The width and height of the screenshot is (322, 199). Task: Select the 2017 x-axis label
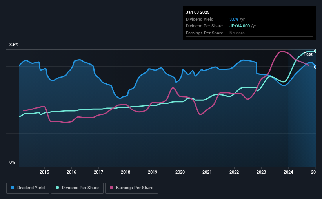click(98, 172)
